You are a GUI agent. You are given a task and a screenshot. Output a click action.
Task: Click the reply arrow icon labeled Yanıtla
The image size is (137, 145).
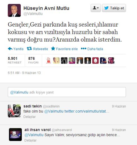(10, 49)
